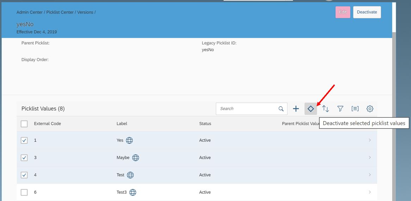Click the Status column header

[x=205, y=124]
